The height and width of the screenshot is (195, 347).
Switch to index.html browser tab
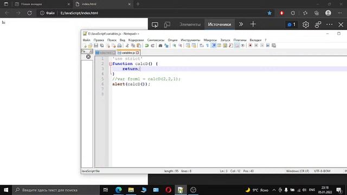tap(102, 4)
